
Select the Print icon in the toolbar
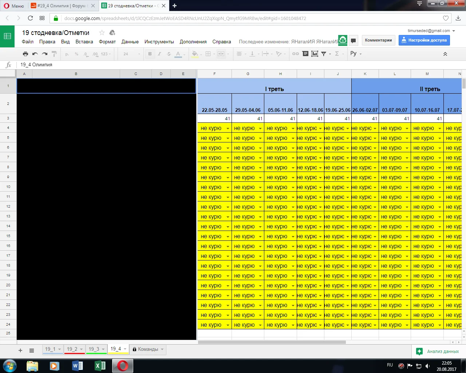click(x=25, y=54)
